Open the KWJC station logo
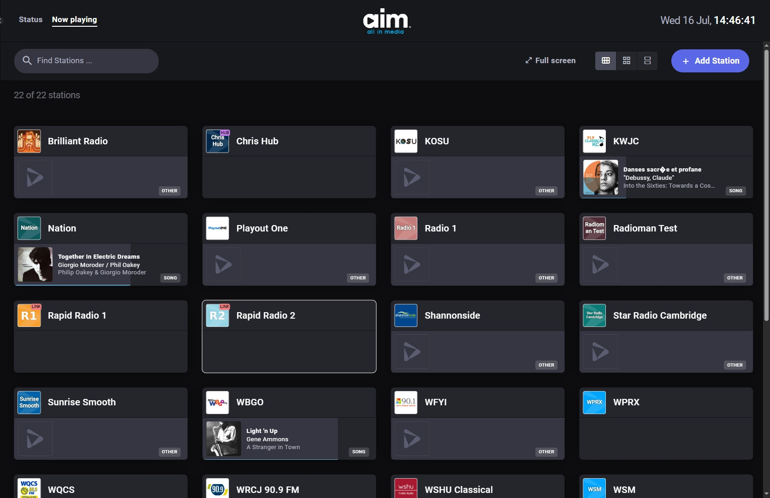The height and width of the screenshot is (498, 770). [594, 141]
